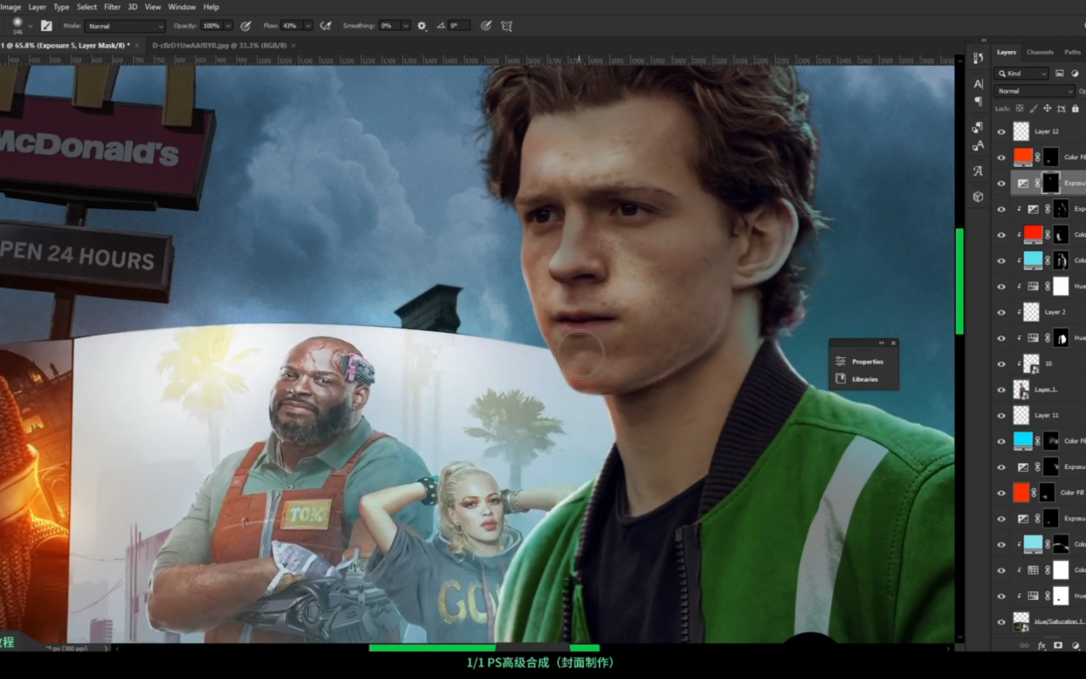Collapse the right panel dock arrows

(984, 40)
